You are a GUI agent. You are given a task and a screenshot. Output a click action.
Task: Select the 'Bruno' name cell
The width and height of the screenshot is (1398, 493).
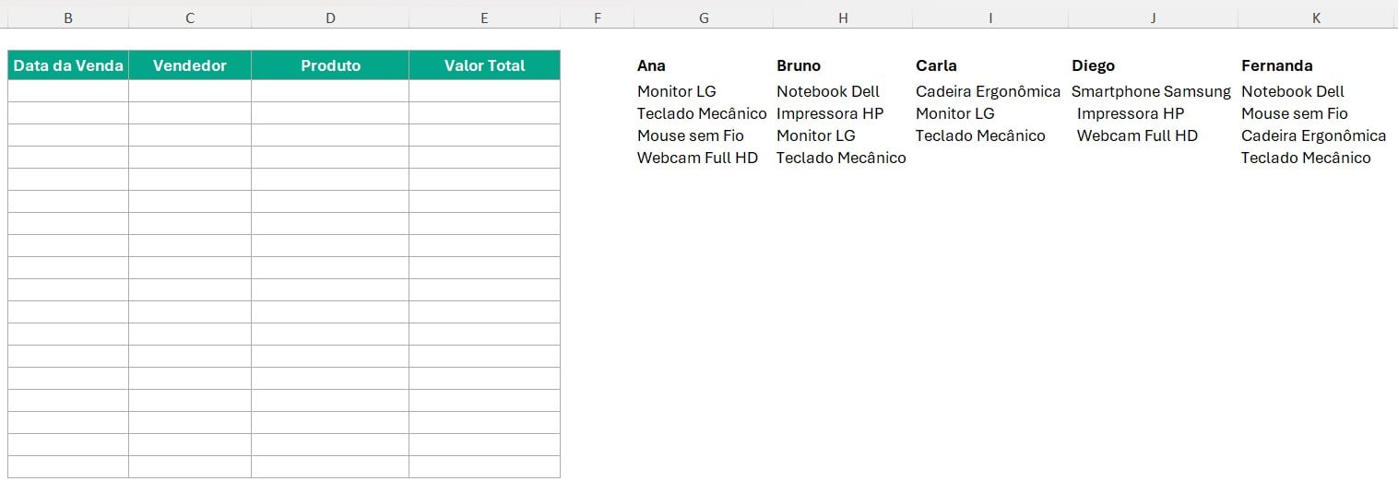click(799, 65)
